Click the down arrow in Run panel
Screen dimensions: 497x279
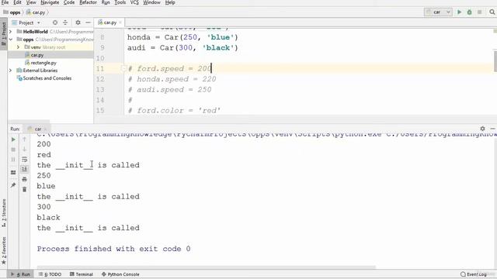[x=24, y=150]
